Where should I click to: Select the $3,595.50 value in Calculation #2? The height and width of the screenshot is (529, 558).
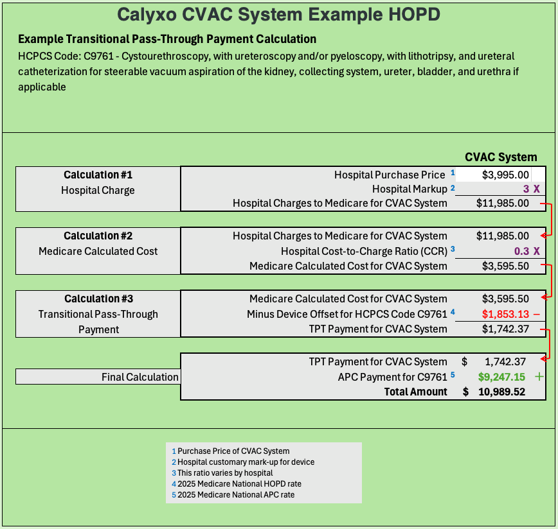[505, 266]
